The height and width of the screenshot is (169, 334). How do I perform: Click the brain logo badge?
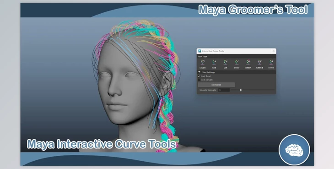pyautogui.click(x=294, y=150)
